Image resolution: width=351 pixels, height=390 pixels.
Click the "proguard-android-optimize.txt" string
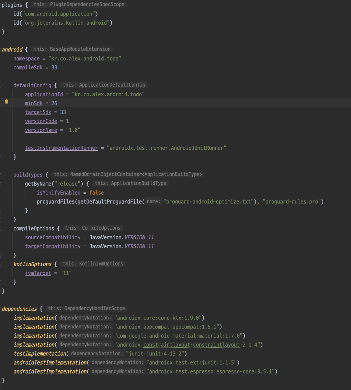click(x=208, y=202)
